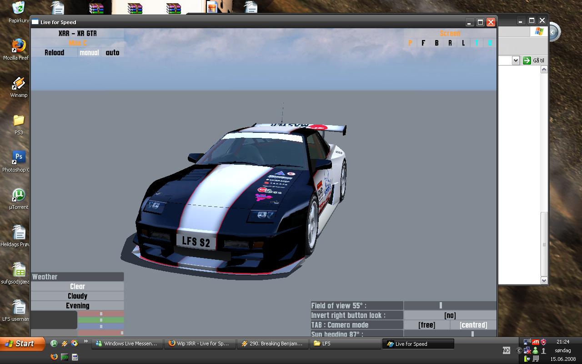582x364 pixels.
Task: Click the Winamp quick launch icon
Action: (64, 344)
